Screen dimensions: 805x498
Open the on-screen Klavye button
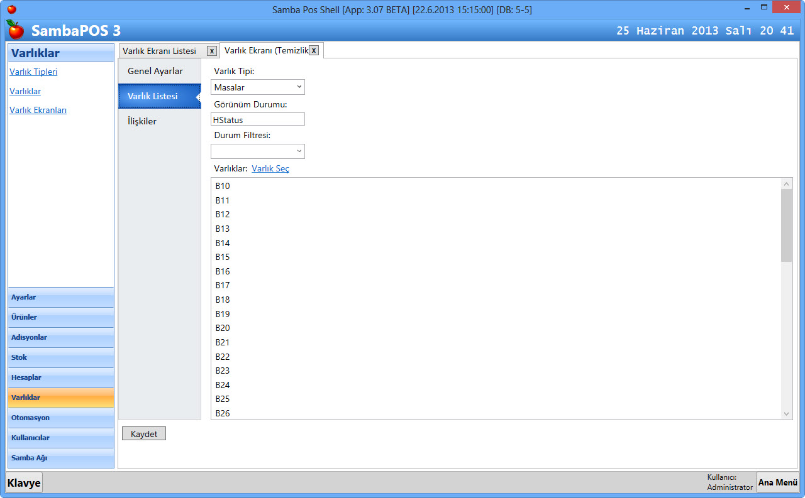[24, 482]
